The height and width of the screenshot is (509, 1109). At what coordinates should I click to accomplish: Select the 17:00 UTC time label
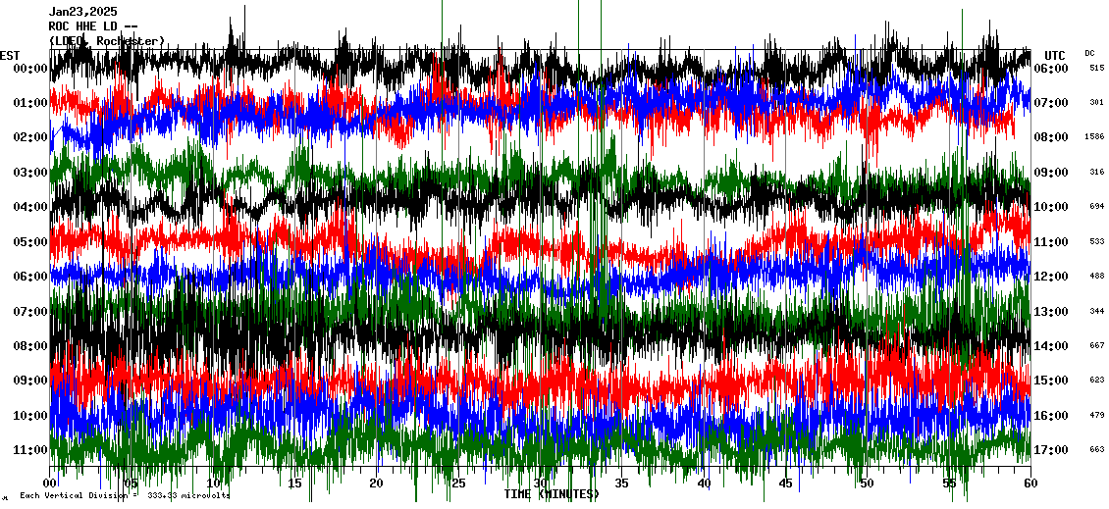tap(1051, 450)
